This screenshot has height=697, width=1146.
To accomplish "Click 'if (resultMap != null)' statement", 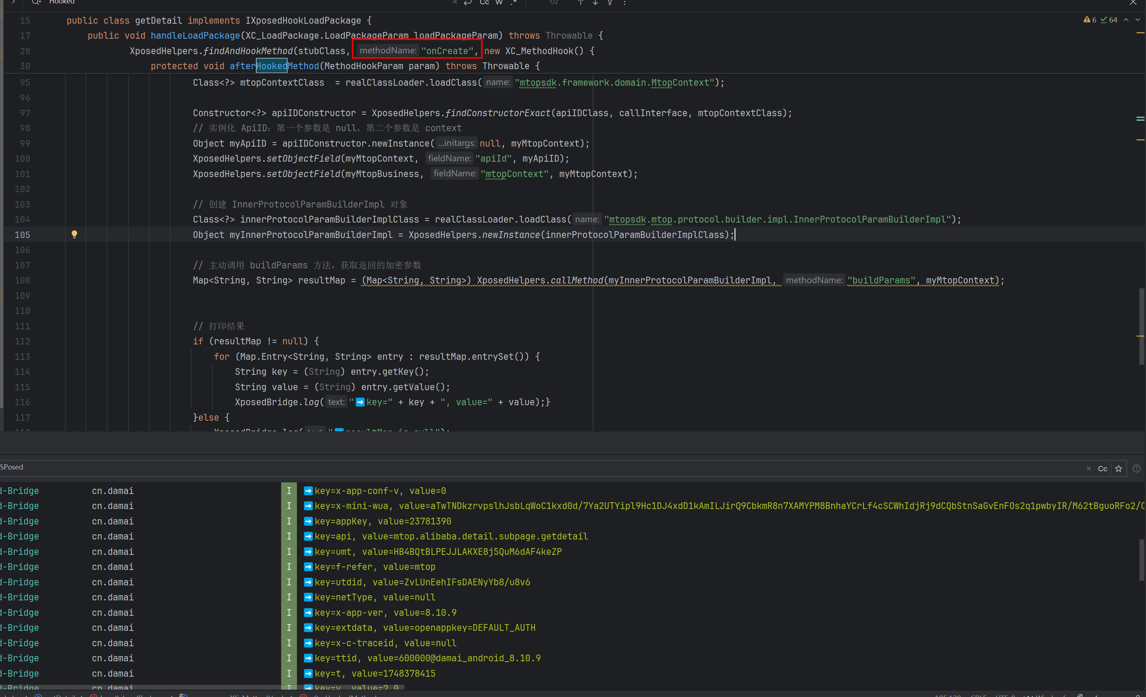I will coord(256,341).
